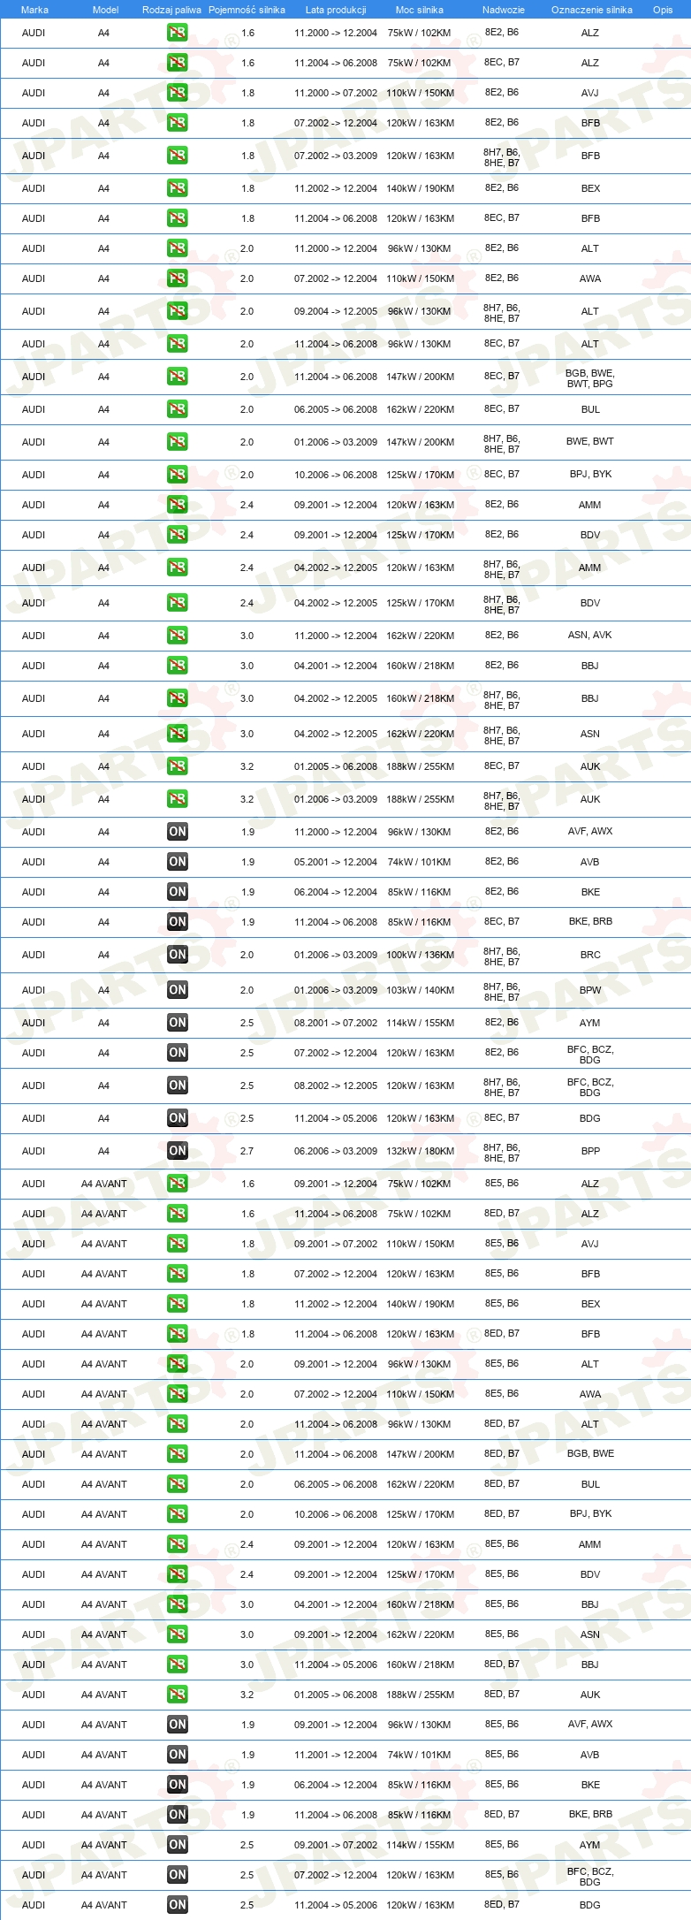Select the PB icon in the A4 8EC, B7 BPJ, BYK row
This screenshot has width=691, height=1920.
[x=178, y=475]
